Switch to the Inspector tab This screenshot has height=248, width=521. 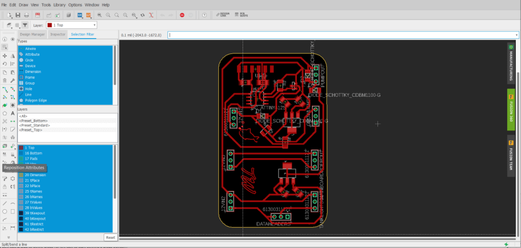tap(58, 34)
